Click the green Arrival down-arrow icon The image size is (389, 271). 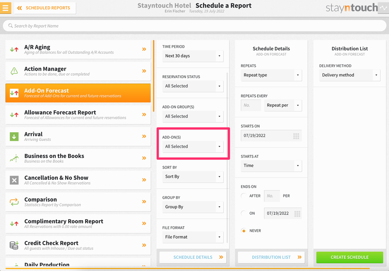[14, 137]
